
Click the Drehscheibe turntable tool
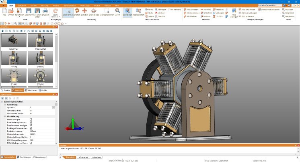93,11
